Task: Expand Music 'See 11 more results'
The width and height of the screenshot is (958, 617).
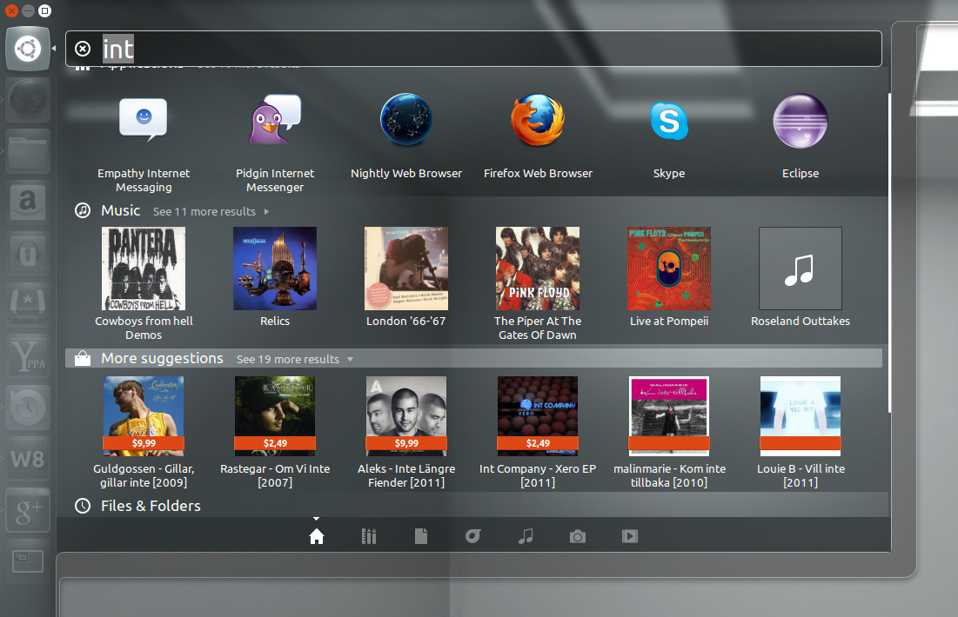Action: point(211,212)
